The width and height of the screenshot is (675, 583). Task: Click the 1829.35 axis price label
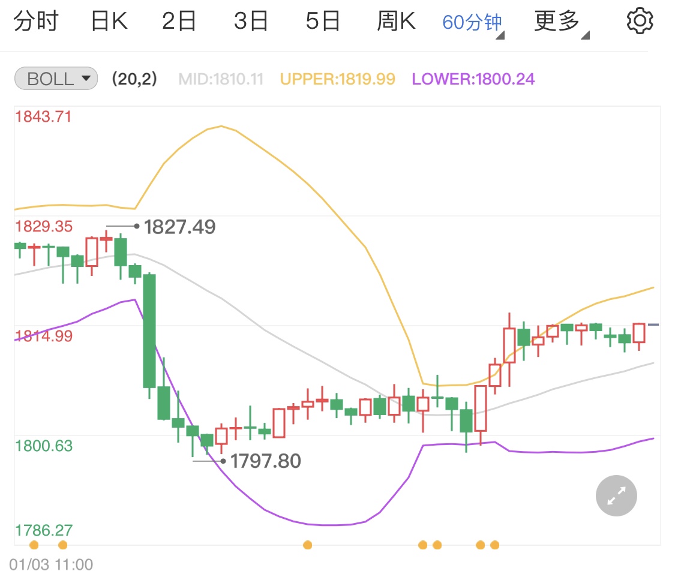[43, 226]
